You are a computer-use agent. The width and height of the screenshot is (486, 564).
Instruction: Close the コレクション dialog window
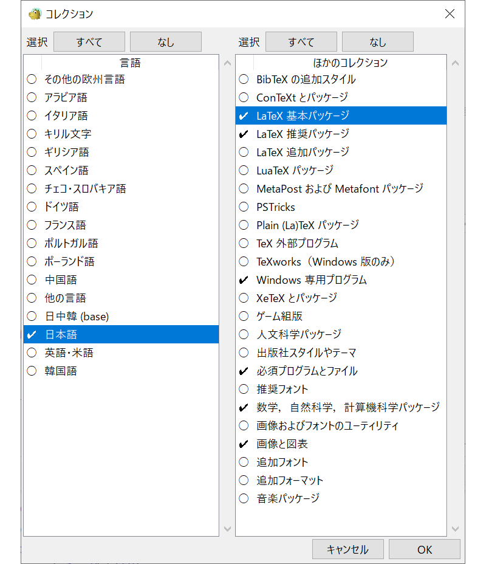pos(450,14)
